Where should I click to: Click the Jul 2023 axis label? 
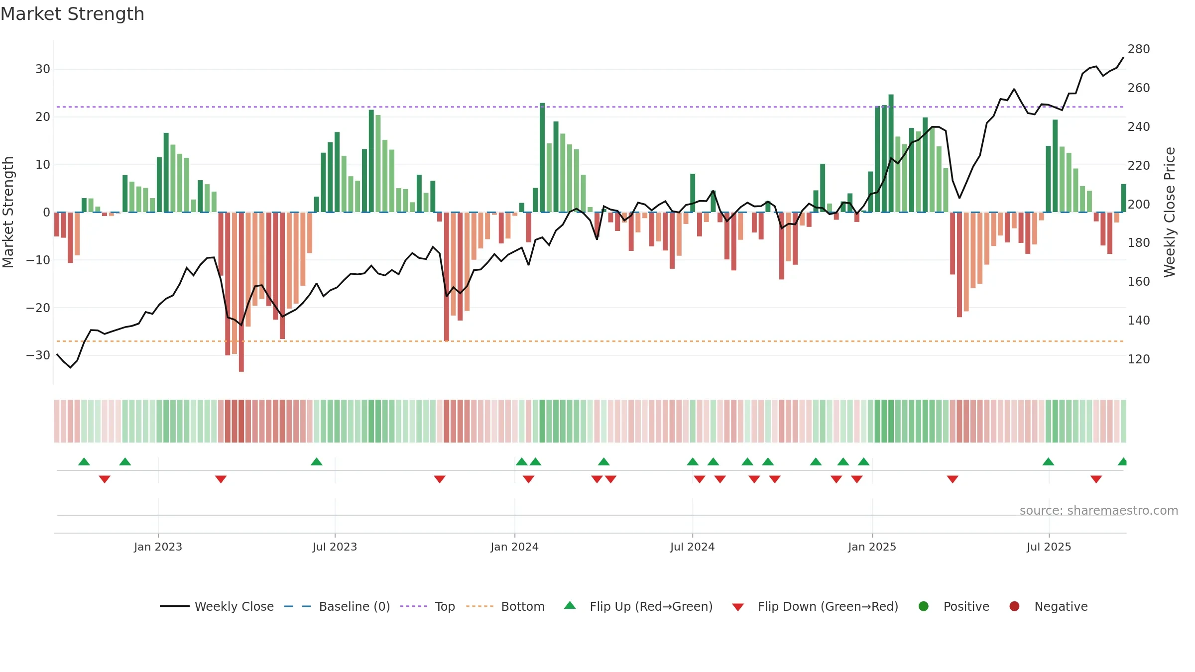coord(335,547)
